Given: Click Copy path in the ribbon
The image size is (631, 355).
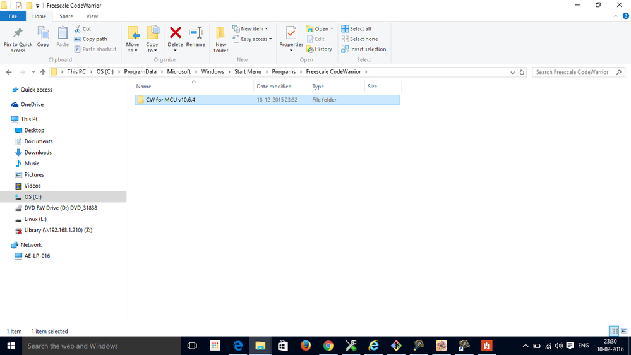Looking at the screenshot, I should tap(91, 39).
